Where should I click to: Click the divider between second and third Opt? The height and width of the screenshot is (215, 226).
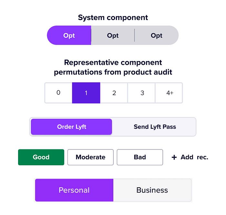(135, 35)
